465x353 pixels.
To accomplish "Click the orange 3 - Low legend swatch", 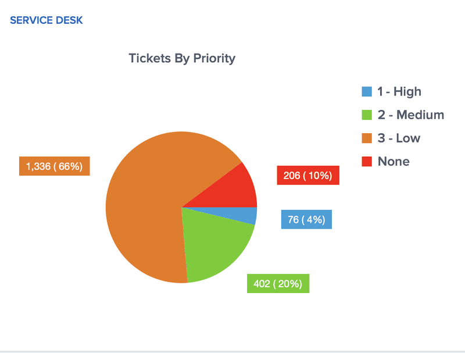I will (x=367, y=138).
